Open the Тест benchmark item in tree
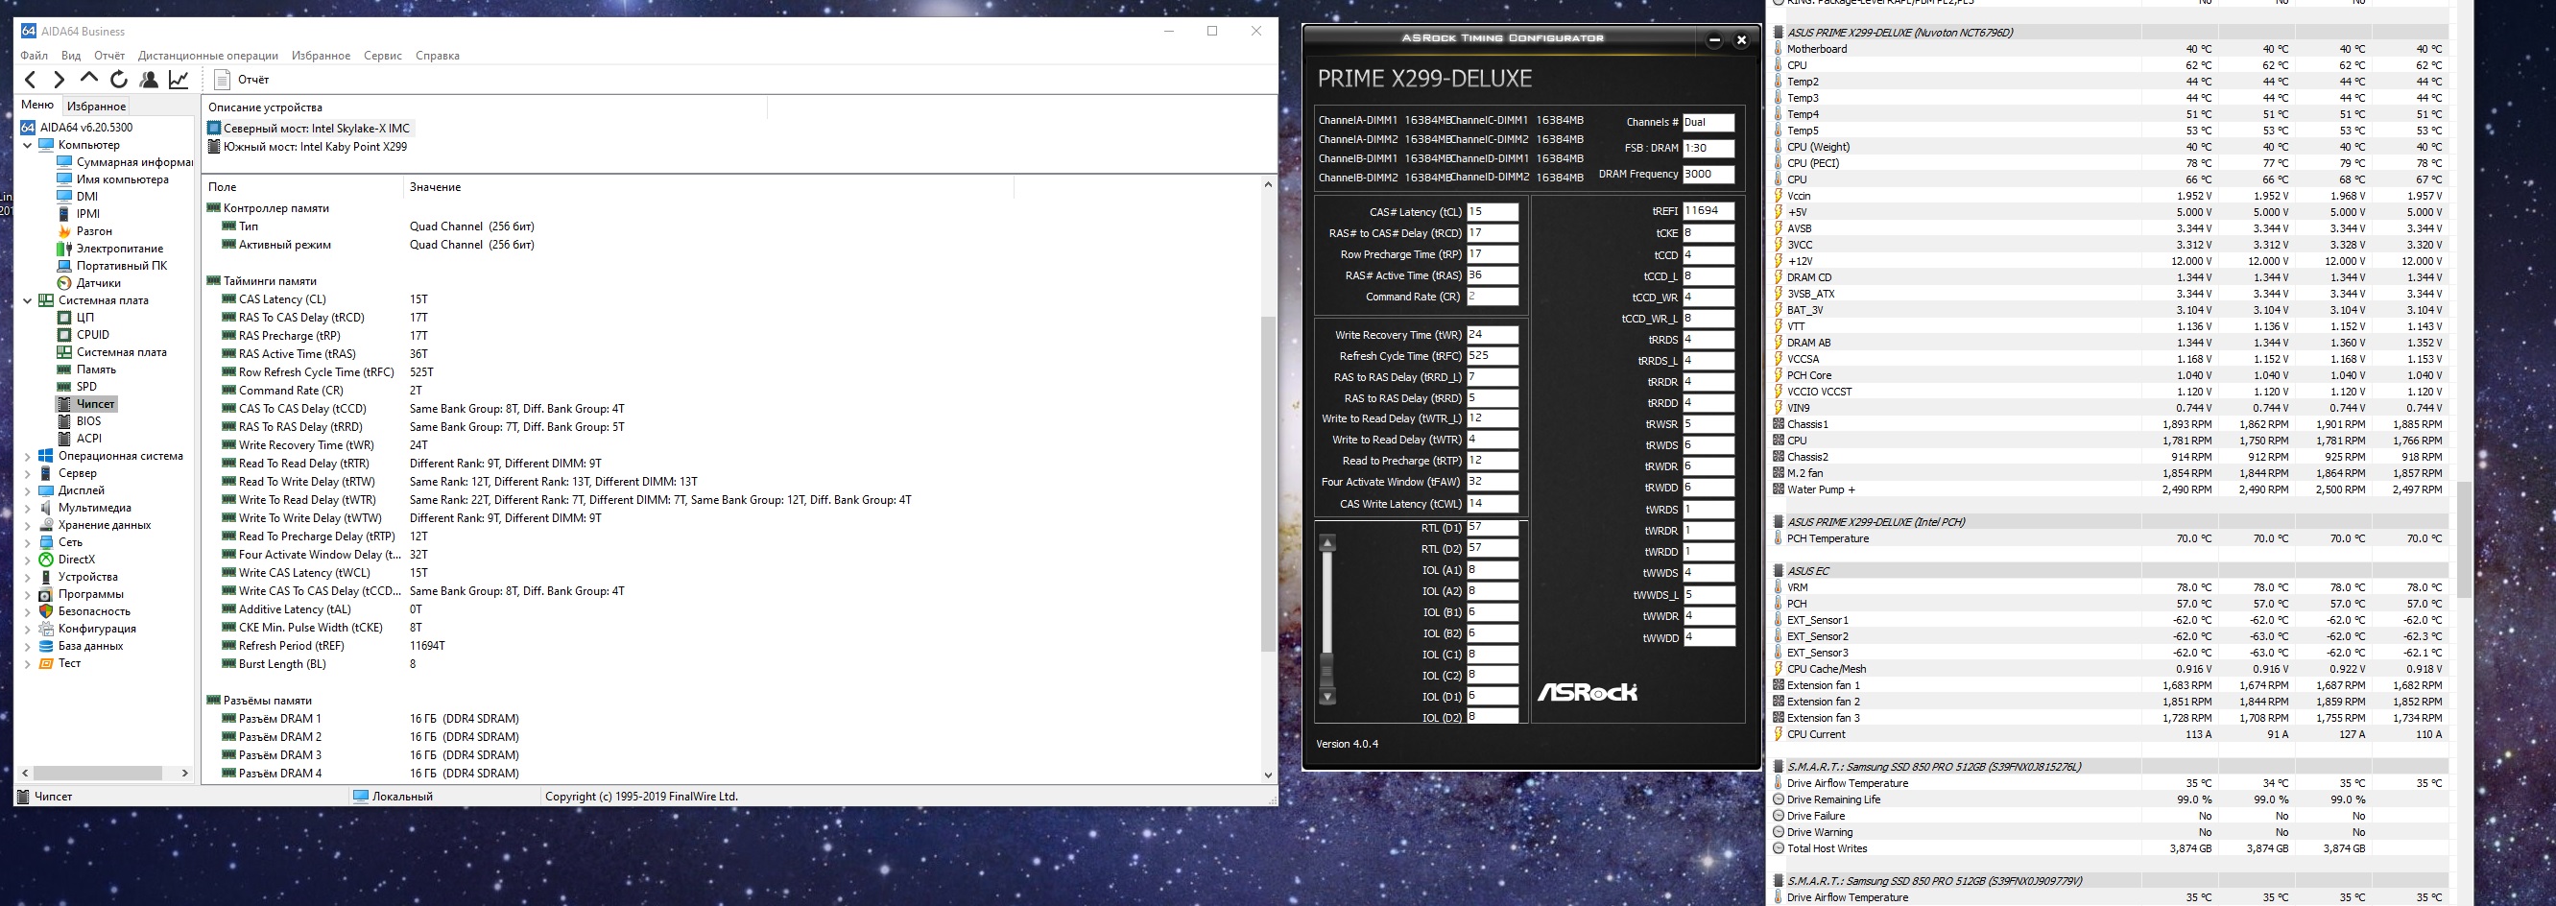The width and height of the screenshot is (2556, 906). coord(69,663)
